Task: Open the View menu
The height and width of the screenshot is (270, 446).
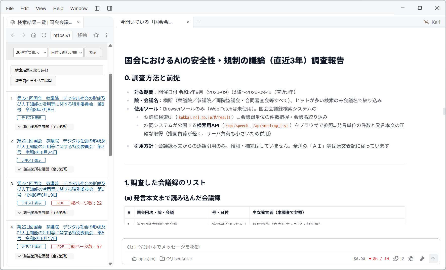Action: [41, 8]
